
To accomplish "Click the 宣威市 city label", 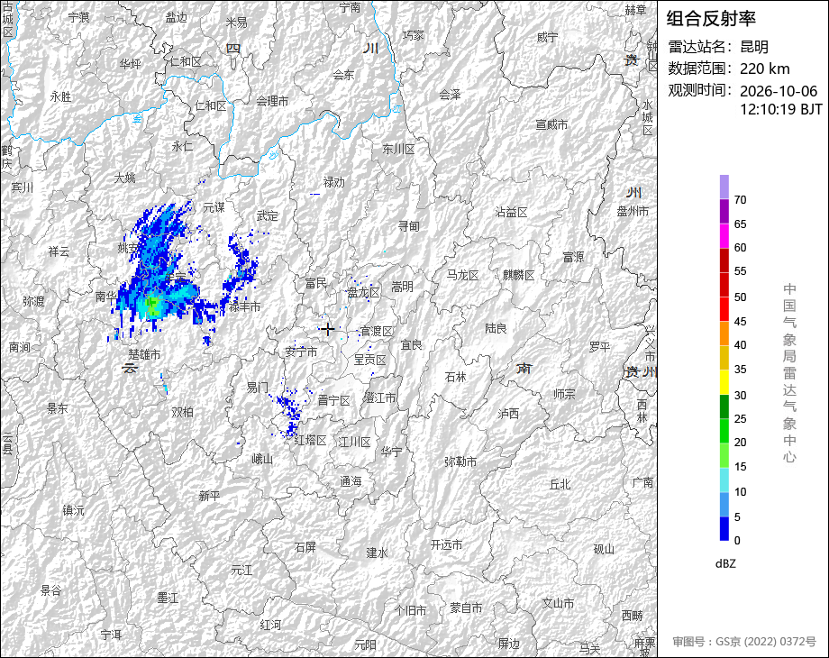I will point(551,124).
